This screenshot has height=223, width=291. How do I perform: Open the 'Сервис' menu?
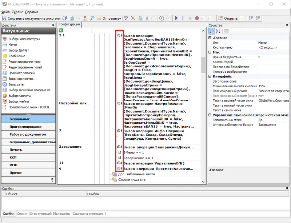pos(17,12)
